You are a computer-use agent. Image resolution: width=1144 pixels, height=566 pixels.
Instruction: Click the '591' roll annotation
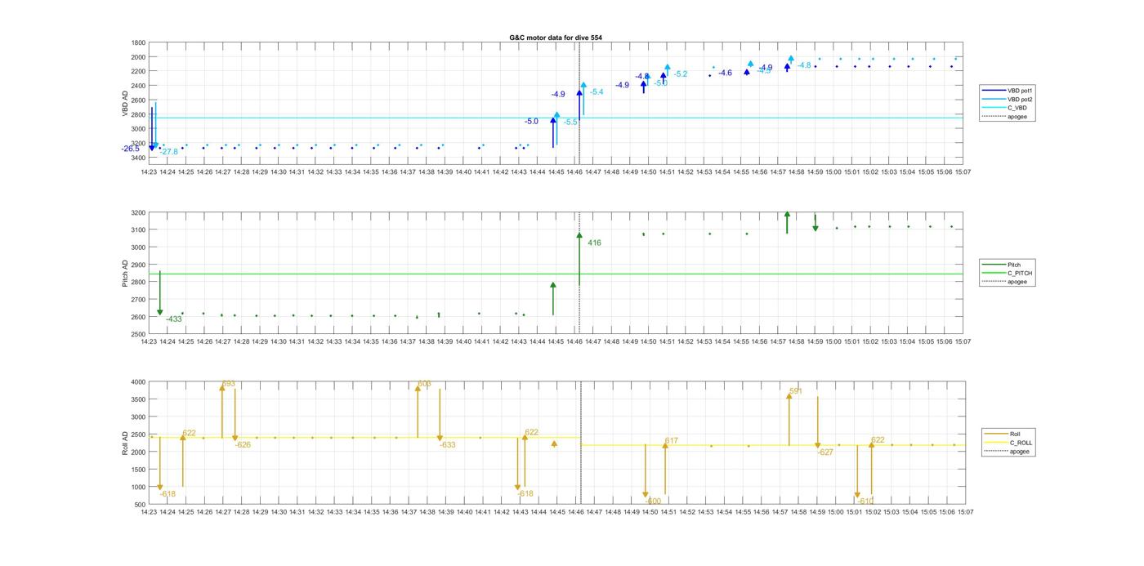click(796, 392)
